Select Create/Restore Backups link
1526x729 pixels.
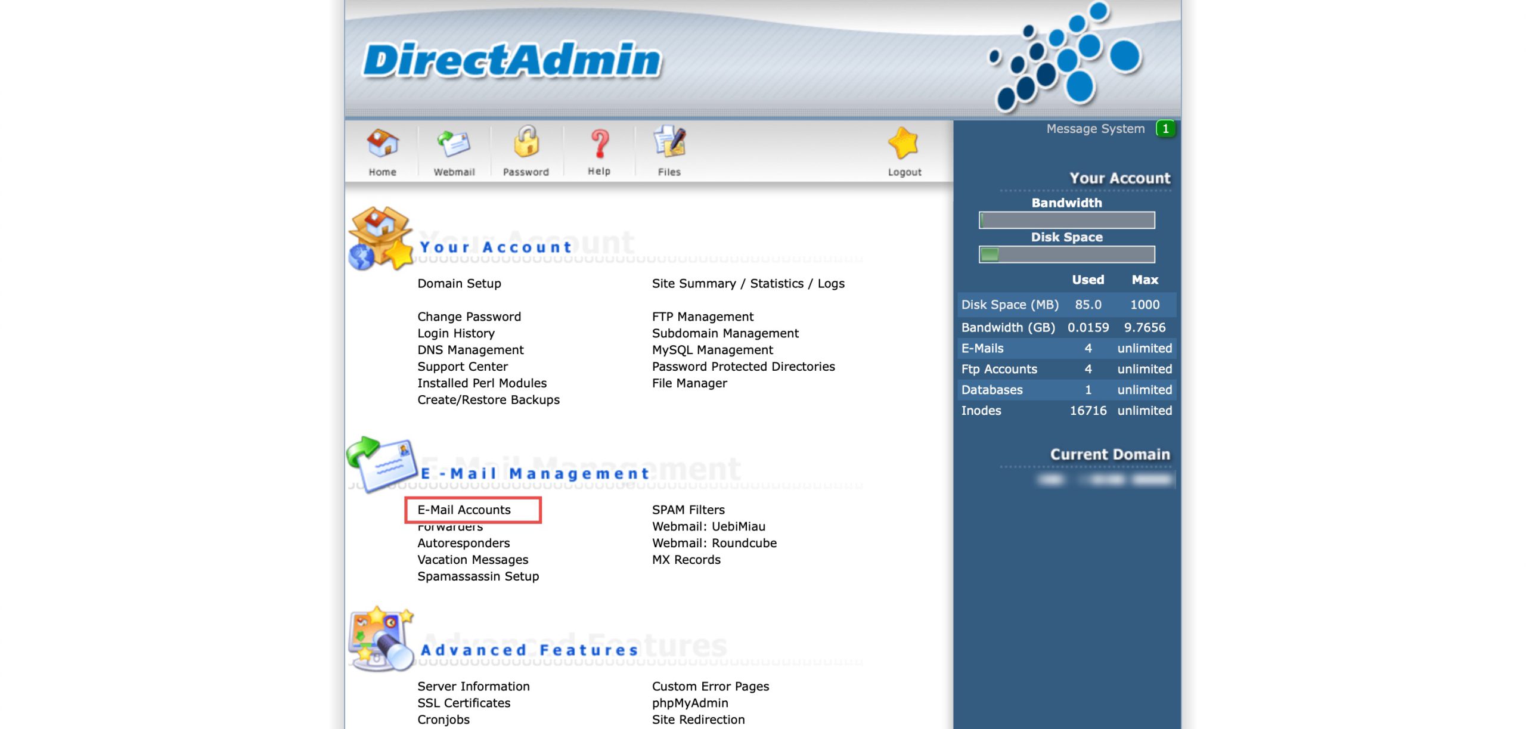pos(488,400)
